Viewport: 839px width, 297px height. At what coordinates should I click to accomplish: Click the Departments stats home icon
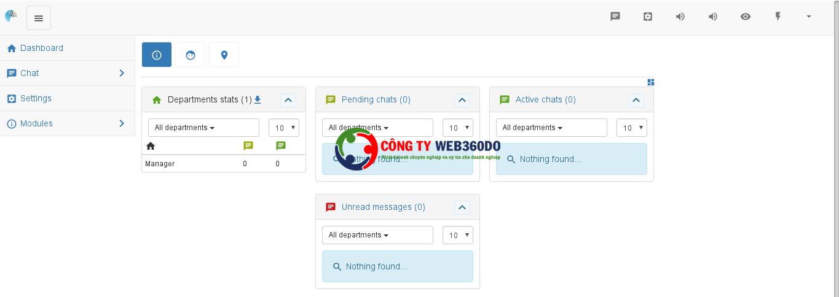tap(157, 99)
